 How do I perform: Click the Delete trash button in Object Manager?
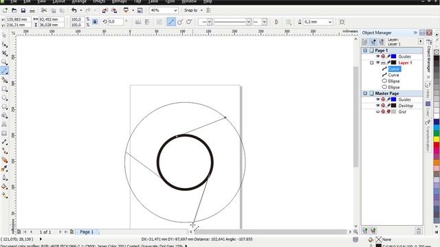[x=419, y=231]
